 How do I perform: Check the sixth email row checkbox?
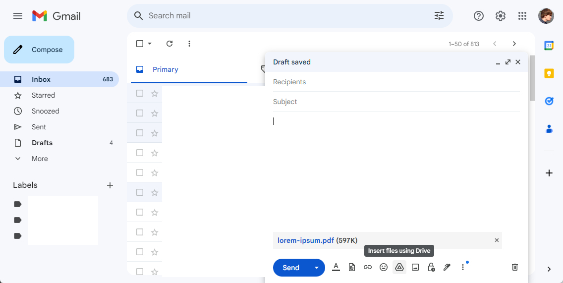[140, 192]
